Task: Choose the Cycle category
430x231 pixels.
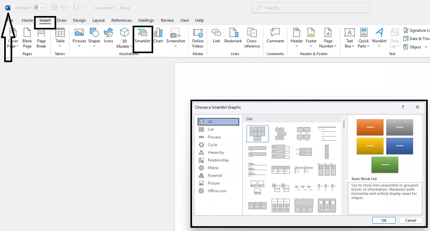Action: point(218,145)
